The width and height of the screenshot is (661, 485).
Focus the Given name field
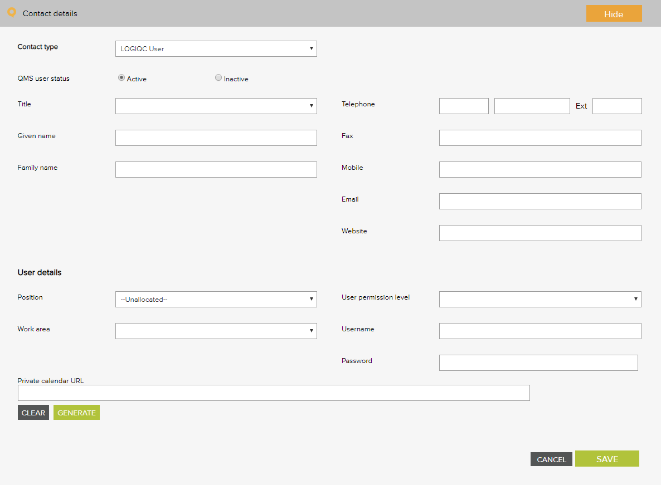[x=216, y=138]
